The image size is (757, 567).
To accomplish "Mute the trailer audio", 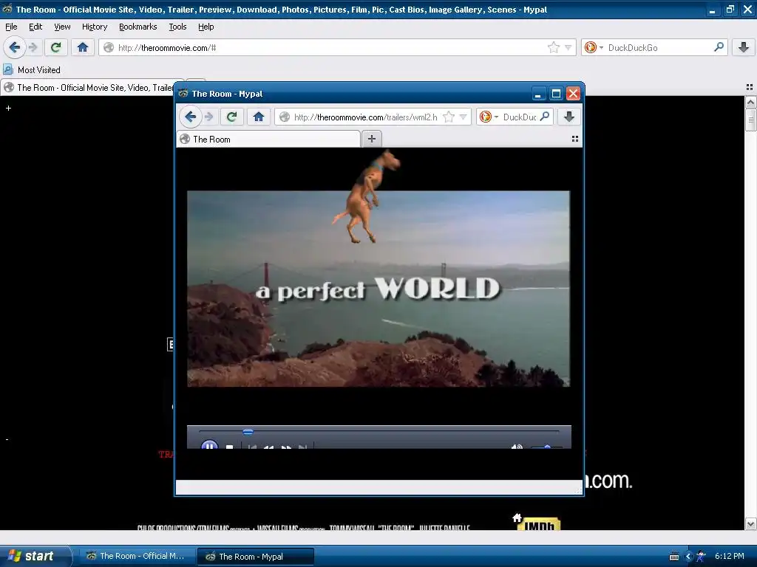I will tap(517, 447).
